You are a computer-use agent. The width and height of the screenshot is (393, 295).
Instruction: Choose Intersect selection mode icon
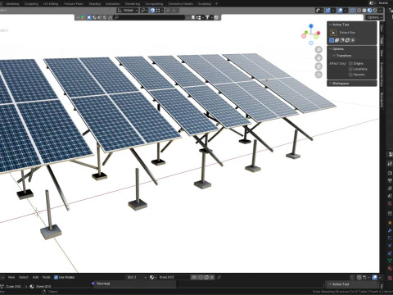[x=352, y=40]
